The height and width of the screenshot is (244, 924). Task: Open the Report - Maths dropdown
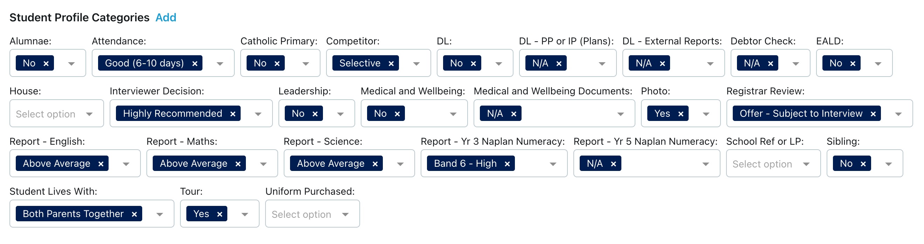pos(263,164)
